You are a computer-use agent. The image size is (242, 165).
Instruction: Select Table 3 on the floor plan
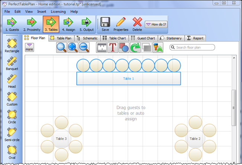(61, 139)
